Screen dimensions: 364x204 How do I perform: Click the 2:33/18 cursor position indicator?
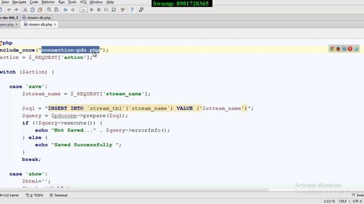(329, 201)
